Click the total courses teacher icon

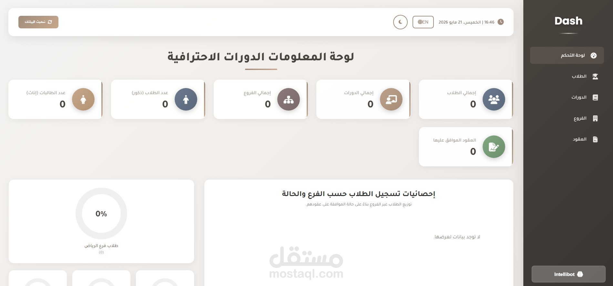391,99
